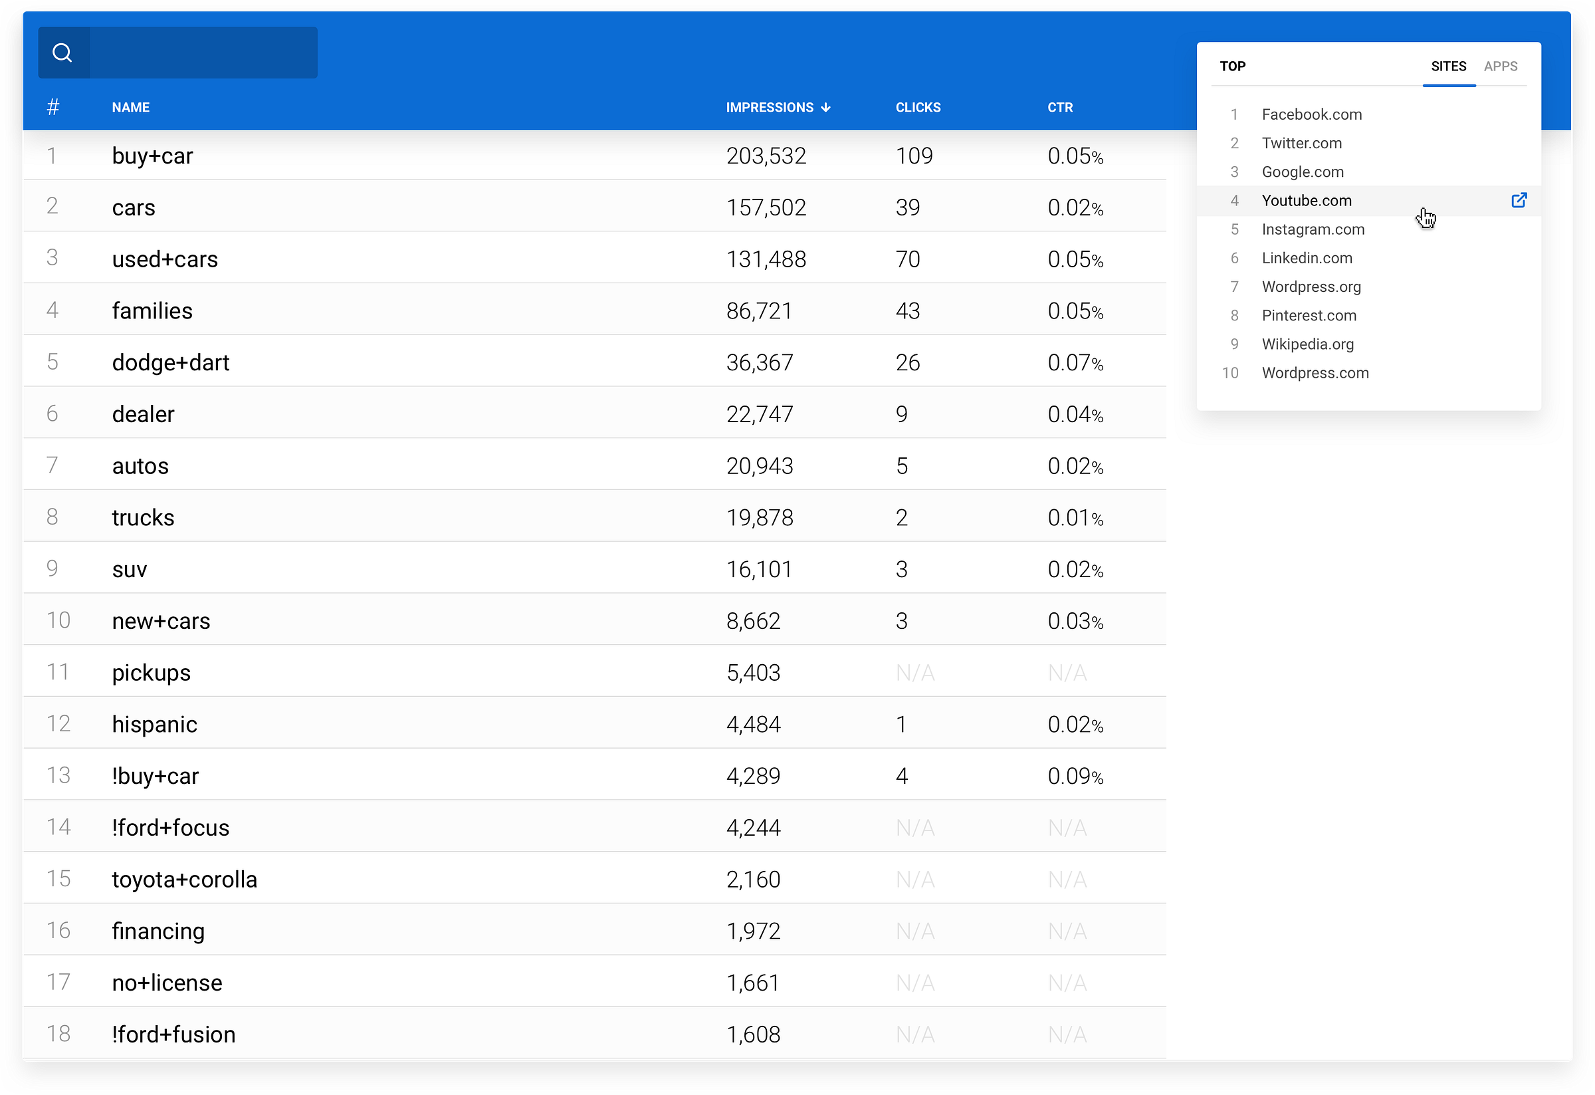Image resolution: width=1595 pixels, height=1095 pixels.
Task: Click the toyota+corolla keyword row
Action: 184,880
